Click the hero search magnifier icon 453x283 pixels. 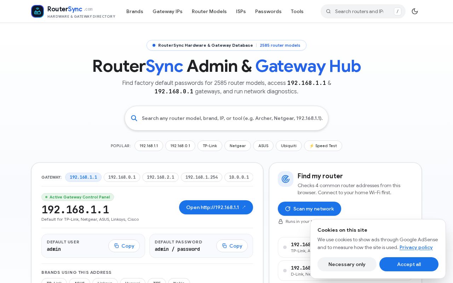[134, 118]
